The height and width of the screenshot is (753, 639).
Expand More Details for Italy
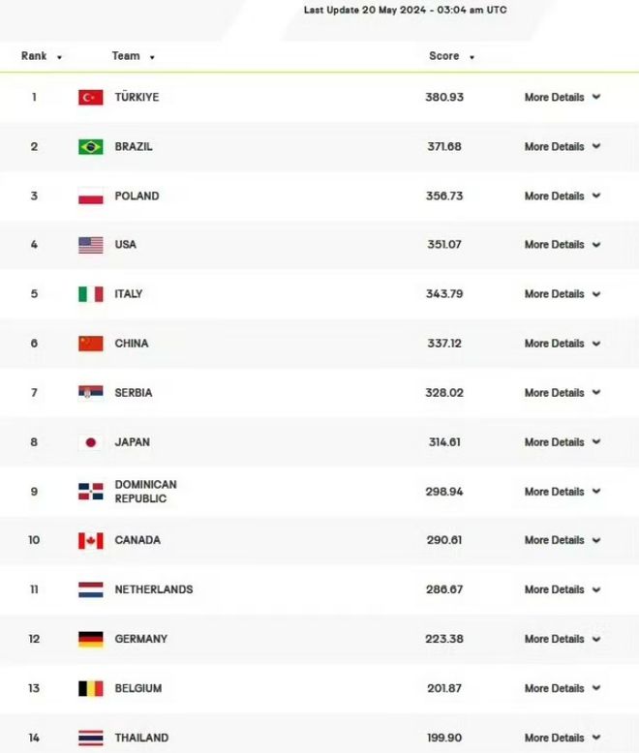pyautogui.click(x=563, y=294)
